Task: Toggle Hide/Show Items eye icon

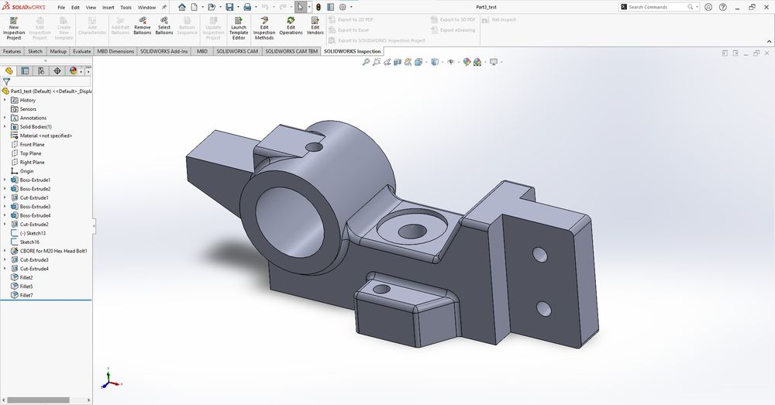Action: point(450,62)
